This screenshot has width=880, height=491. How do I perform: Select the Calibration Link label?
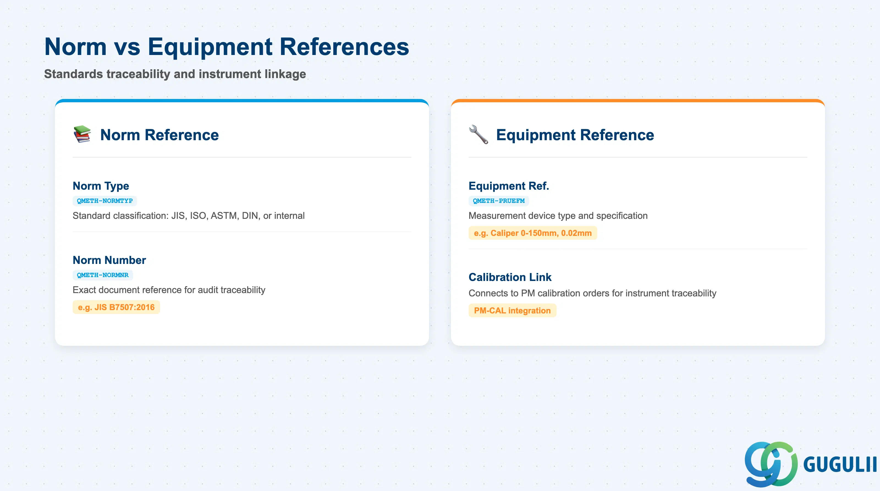point(510,277)
